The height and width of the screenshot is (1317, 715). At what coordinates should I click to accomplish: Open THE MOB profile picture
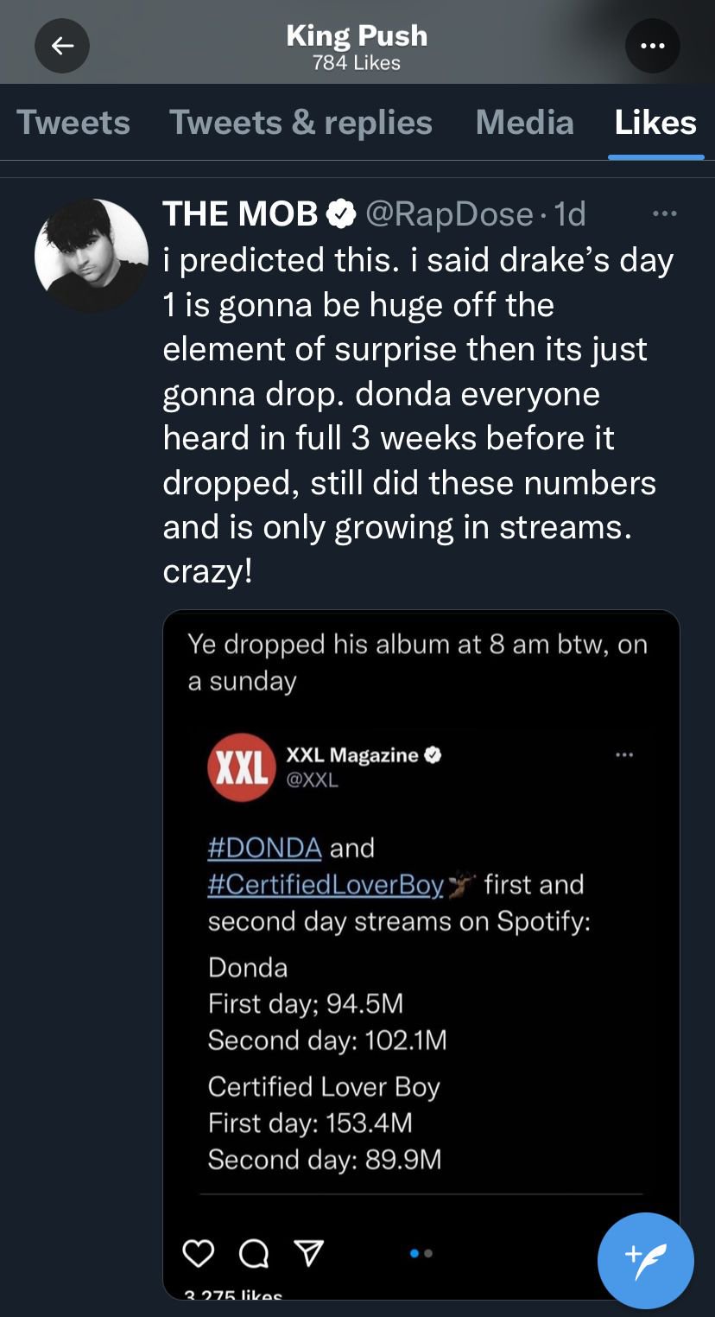(92, 256)
